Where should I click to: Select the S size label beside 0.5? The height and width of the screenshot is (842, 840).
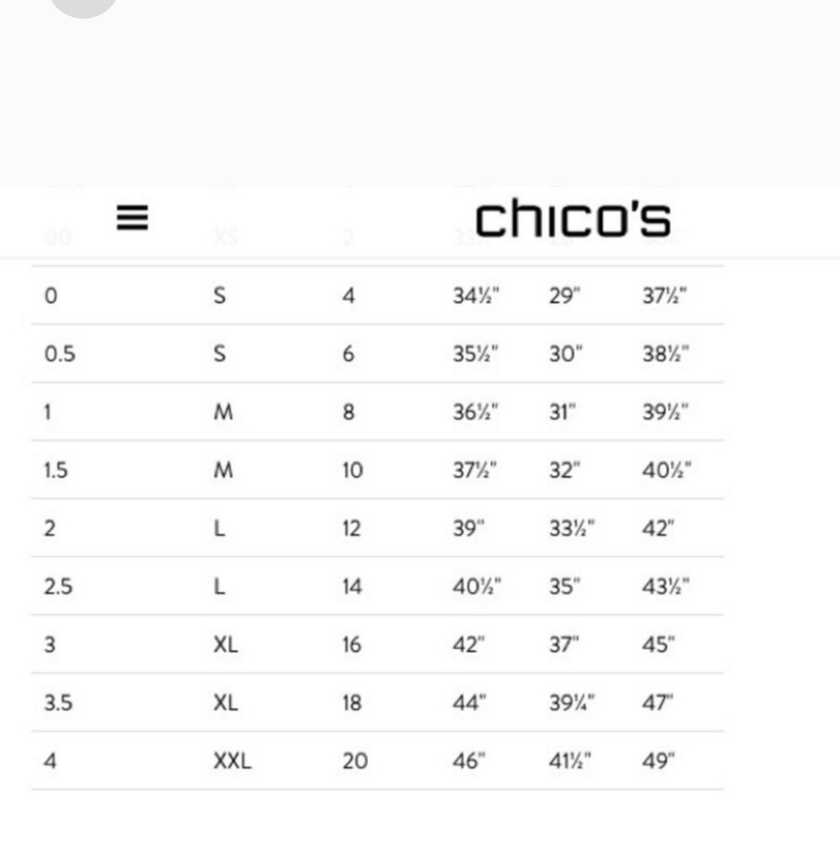click(219, 354)
